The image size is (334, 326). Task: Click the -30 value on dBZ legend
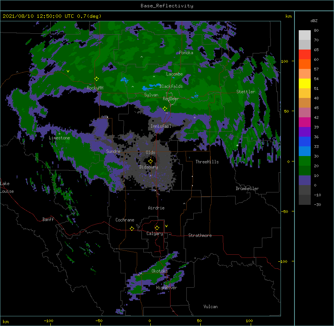click(x=317, y=205)
